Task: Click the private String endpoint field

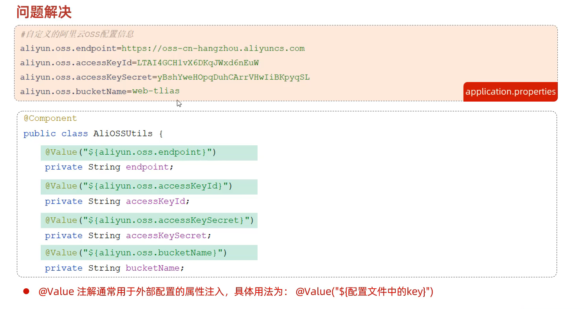Action: coord(109,167)
